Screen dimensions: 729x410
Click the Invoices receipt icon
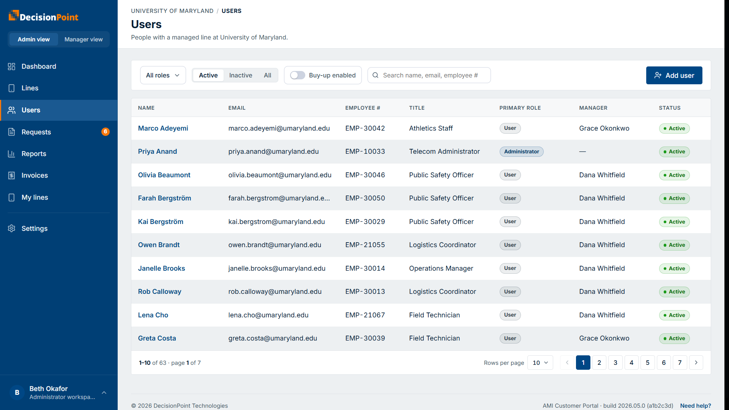[11, 175]
